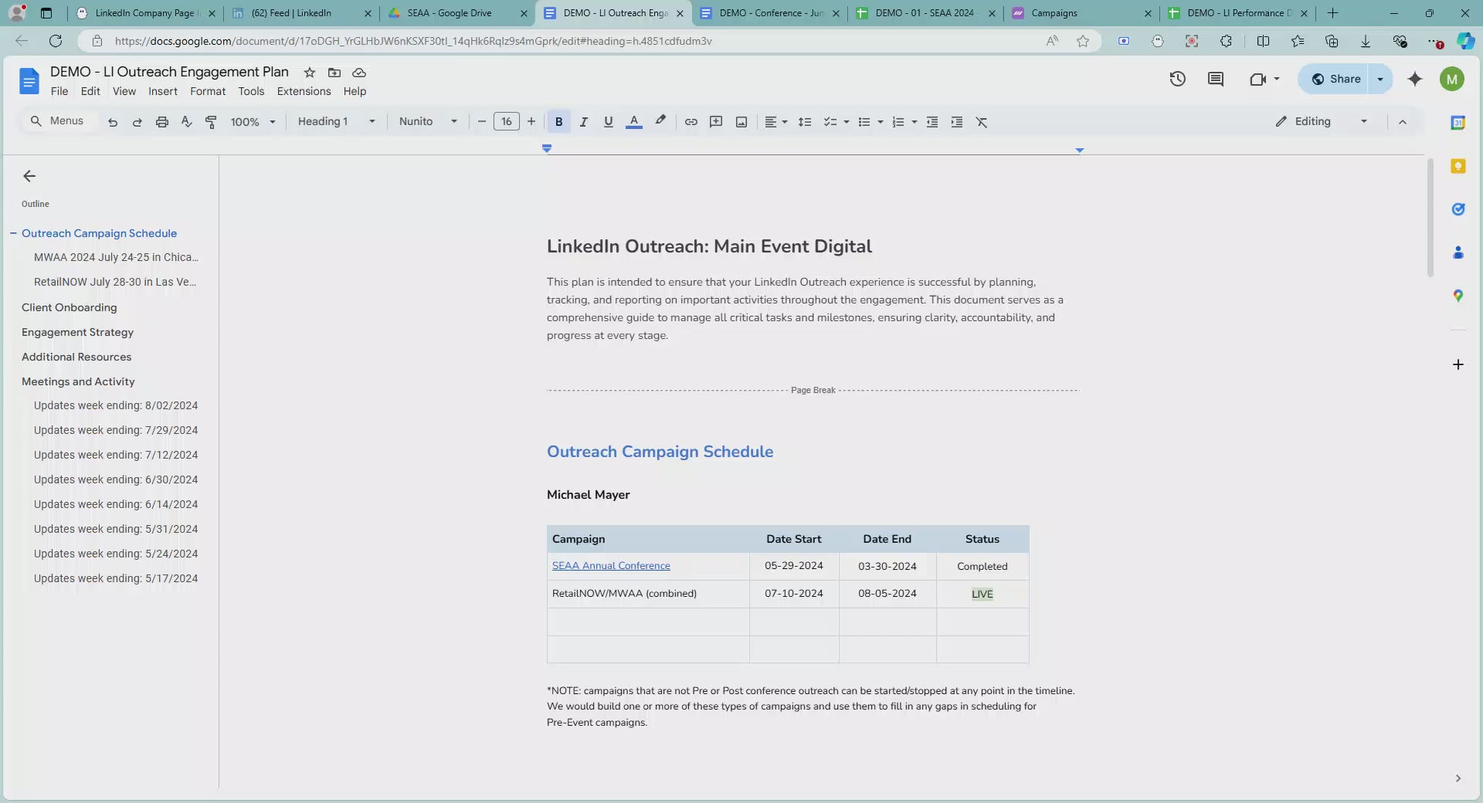1483x803 pixels.
Task: Refresh the browser page
Action: (x=56, y=41)
